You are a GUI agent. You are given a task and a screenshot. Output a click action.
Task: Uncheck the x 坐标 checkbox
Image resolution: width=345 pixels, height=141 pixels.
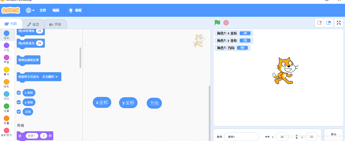tap(19, 93)
